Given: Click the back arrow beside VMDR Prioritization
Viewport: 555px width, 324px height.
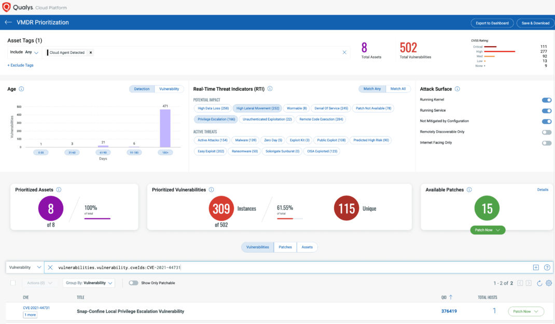Looking at the screenshot, I should tap(8, 23).
